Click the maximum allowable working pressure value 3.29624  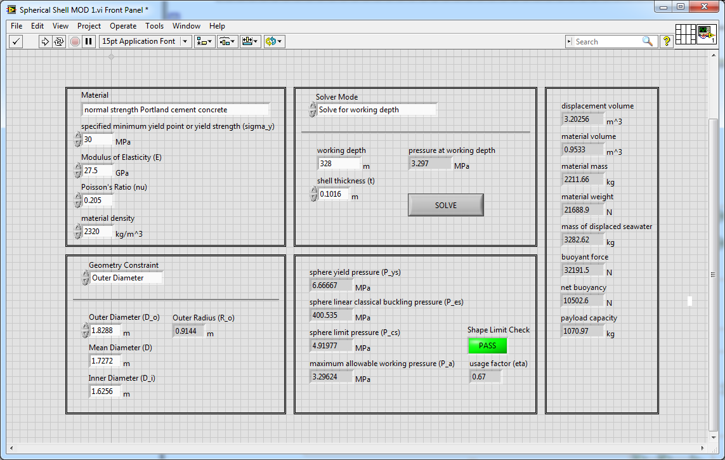point(331,377)
